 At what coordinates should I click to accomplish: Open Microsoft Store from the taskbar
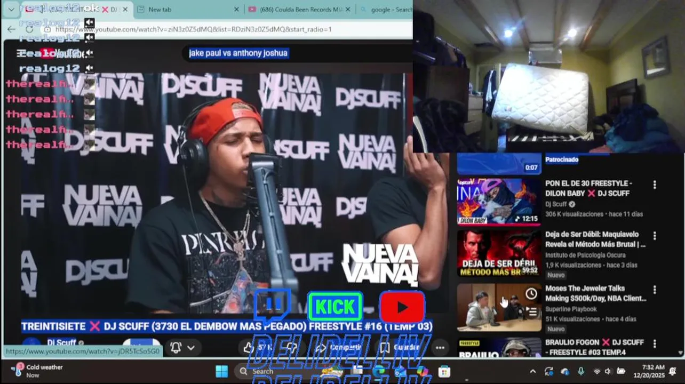(x=444, y=371)
